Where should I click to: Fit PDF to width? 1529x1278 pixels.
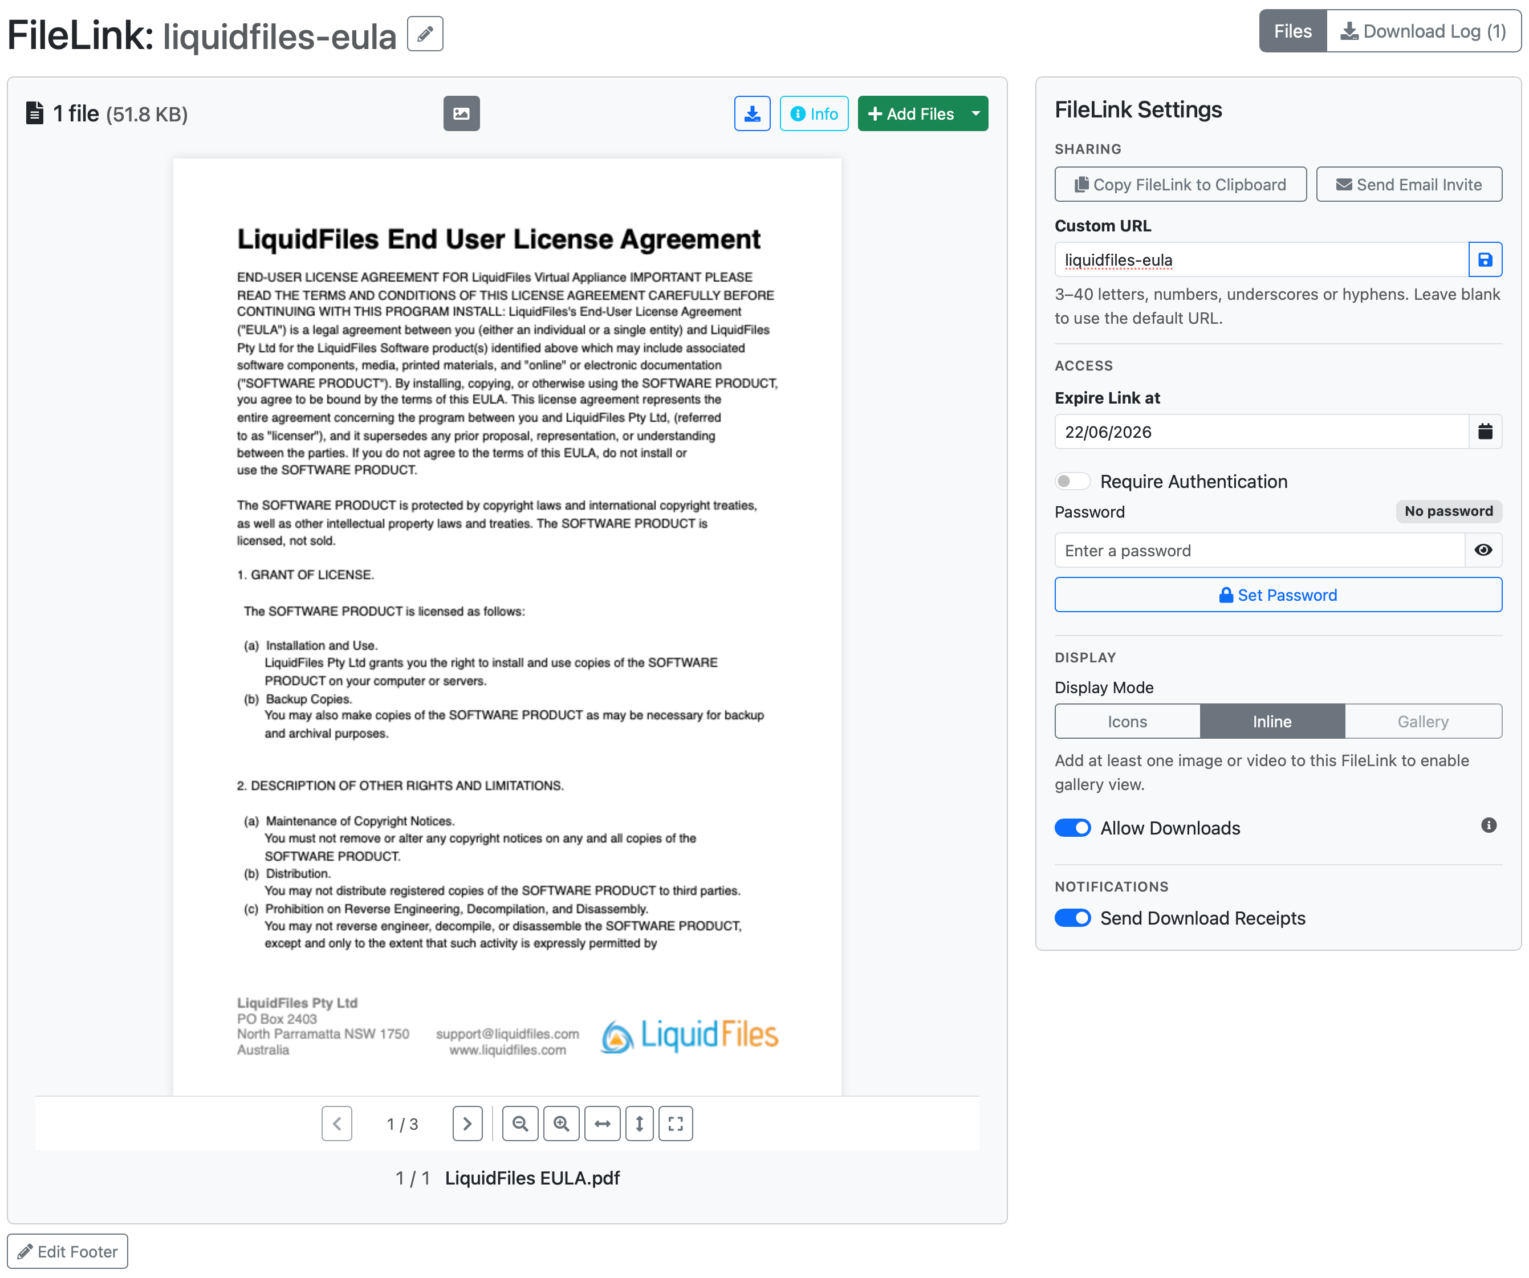tap(602, 1124)
